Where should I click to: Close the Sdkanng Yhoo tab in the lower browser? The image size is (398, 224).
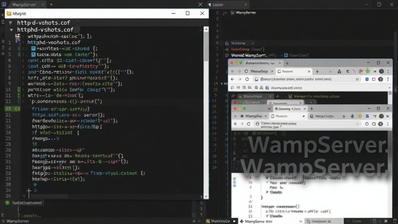pyautogui.click(x=304, y=109)
